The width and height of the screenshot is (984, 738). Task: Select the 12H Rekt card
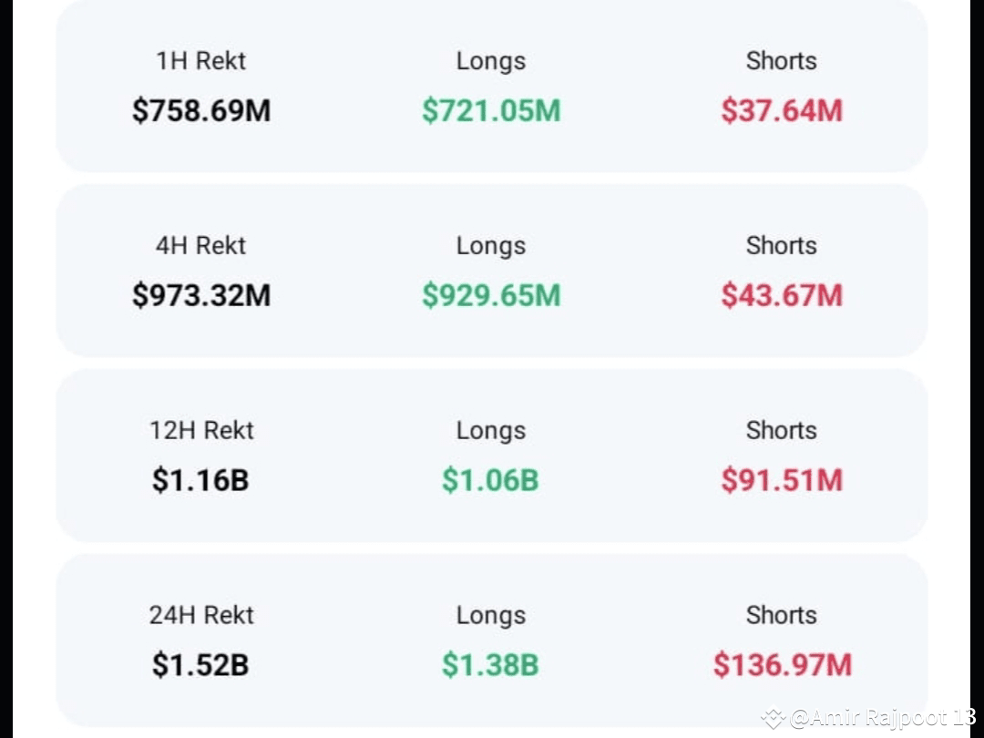(x=492, y=456)
